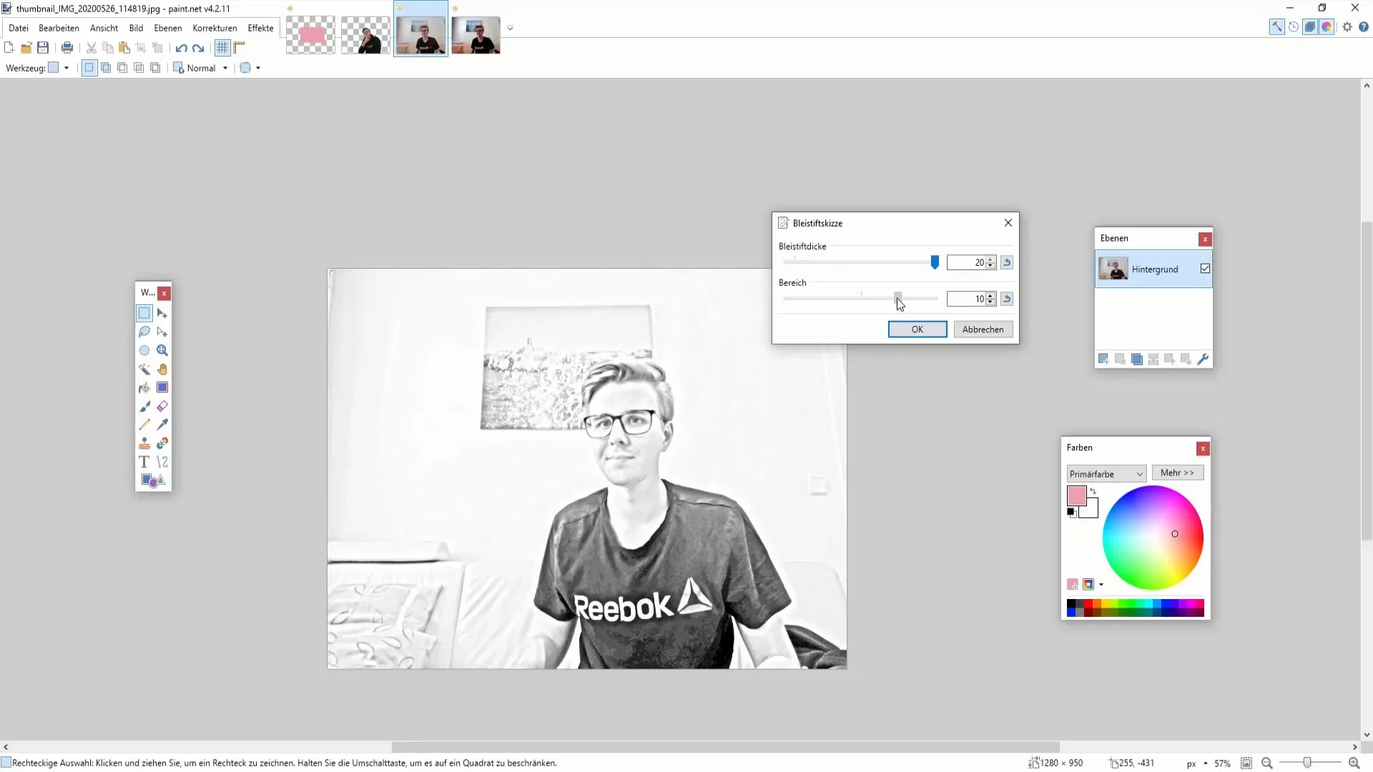Image resolution: width=1373 pixels, height=772 pixels.
Task: Add new layer in Ebenen panel
Action: point(1103,359)
